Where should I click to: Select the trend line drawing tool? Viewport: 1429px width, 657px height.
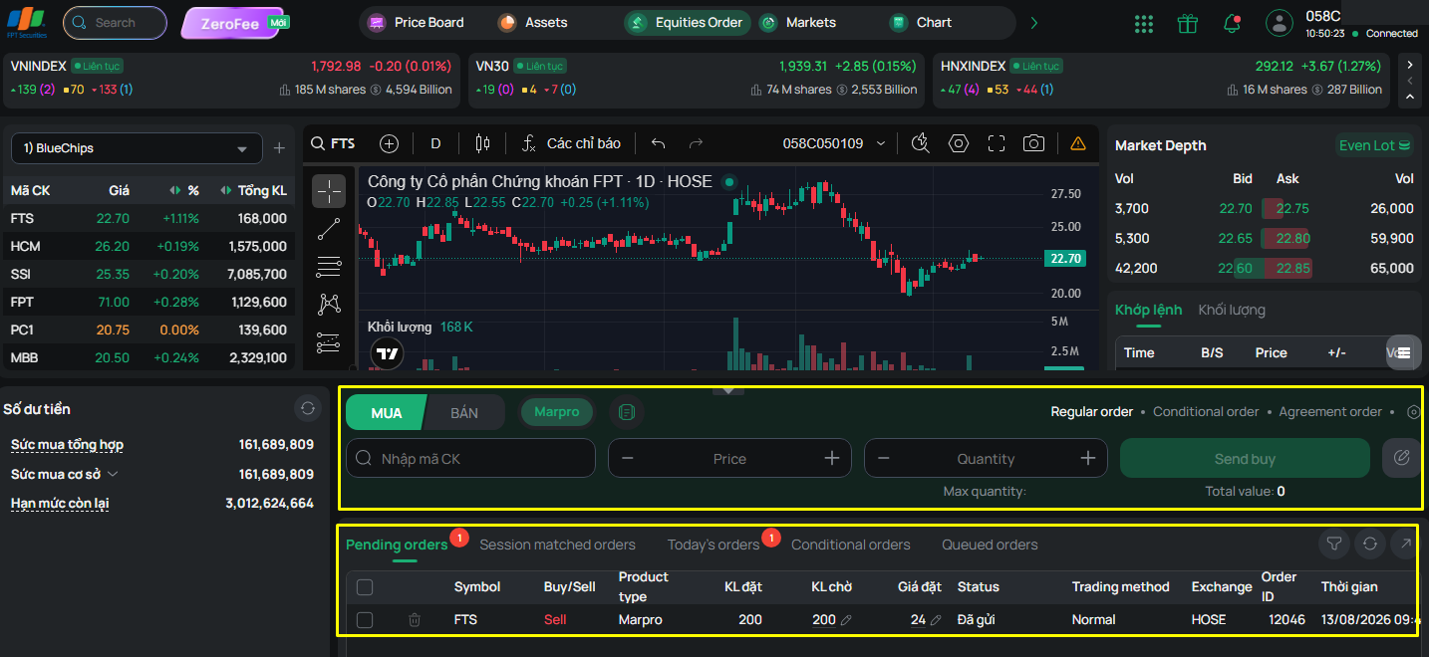coord(329,229)
